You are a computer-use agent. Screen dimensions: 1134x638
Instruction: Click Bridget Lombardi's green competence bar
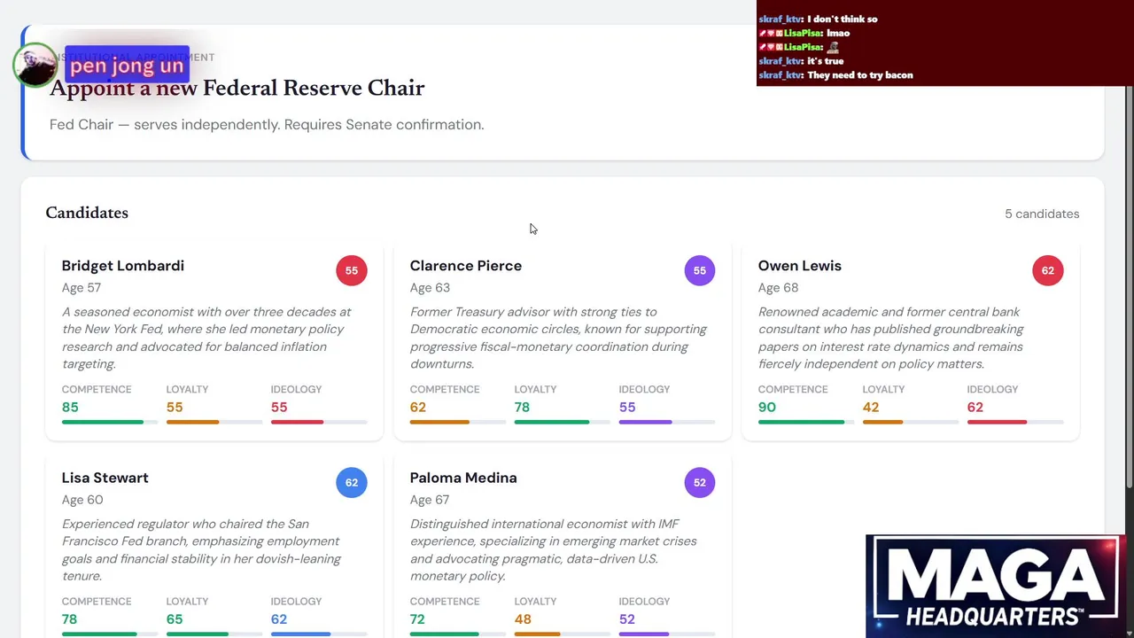[103, 422]
